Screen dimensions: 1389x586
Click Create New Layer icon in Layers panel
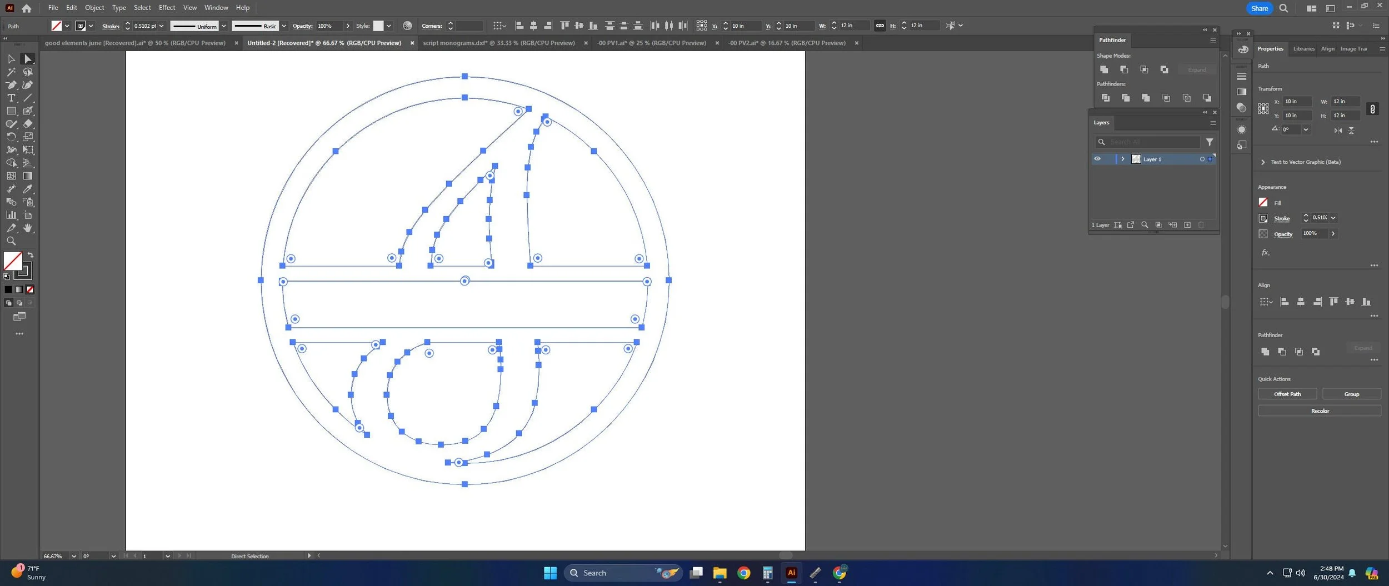1187,225
